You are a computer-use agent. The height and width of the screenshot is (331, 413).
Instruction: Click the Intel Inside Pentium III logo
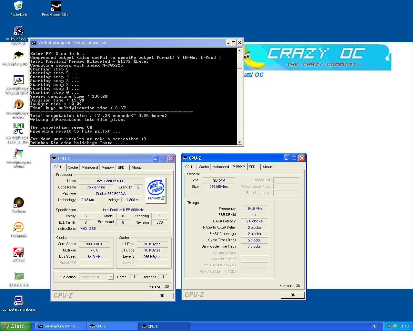pyautogui.click(x=156, y=190)
